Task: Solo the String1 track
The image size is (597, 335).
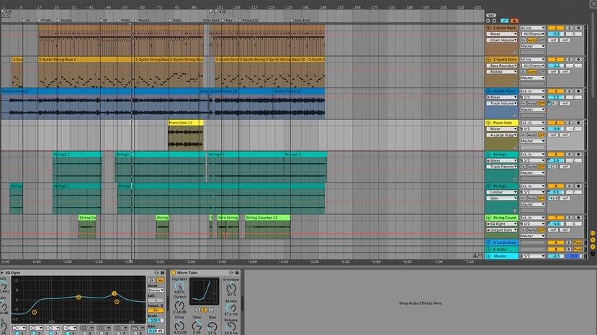Action: [x=569, y=155]
